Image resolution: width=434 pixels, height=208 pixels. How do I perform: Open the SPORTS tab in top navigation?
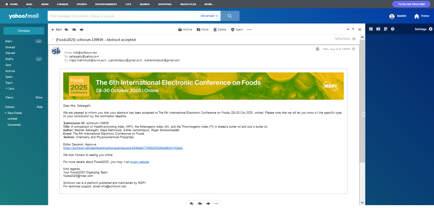pyautogui.click(x=82, y=4)
